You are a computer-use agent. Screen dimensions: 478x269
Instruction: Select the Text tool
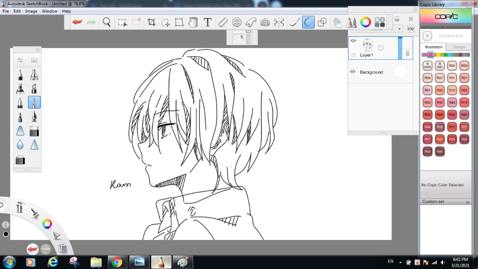[207, 22]
